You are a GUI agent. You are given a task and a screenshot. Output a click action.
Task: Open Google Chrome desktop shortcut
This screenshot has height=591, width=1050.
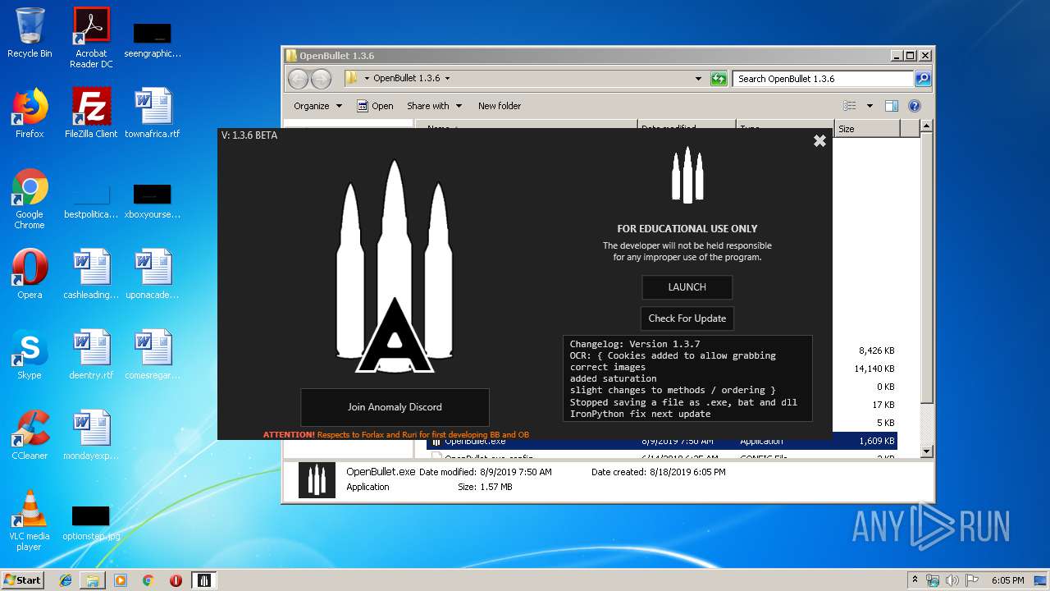[30, 199]
